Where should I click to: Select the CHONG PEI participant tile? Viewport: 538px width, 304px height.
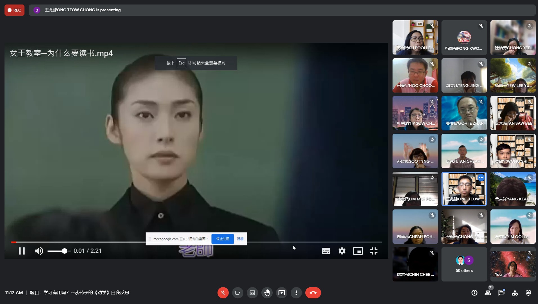tap(464, 227)
